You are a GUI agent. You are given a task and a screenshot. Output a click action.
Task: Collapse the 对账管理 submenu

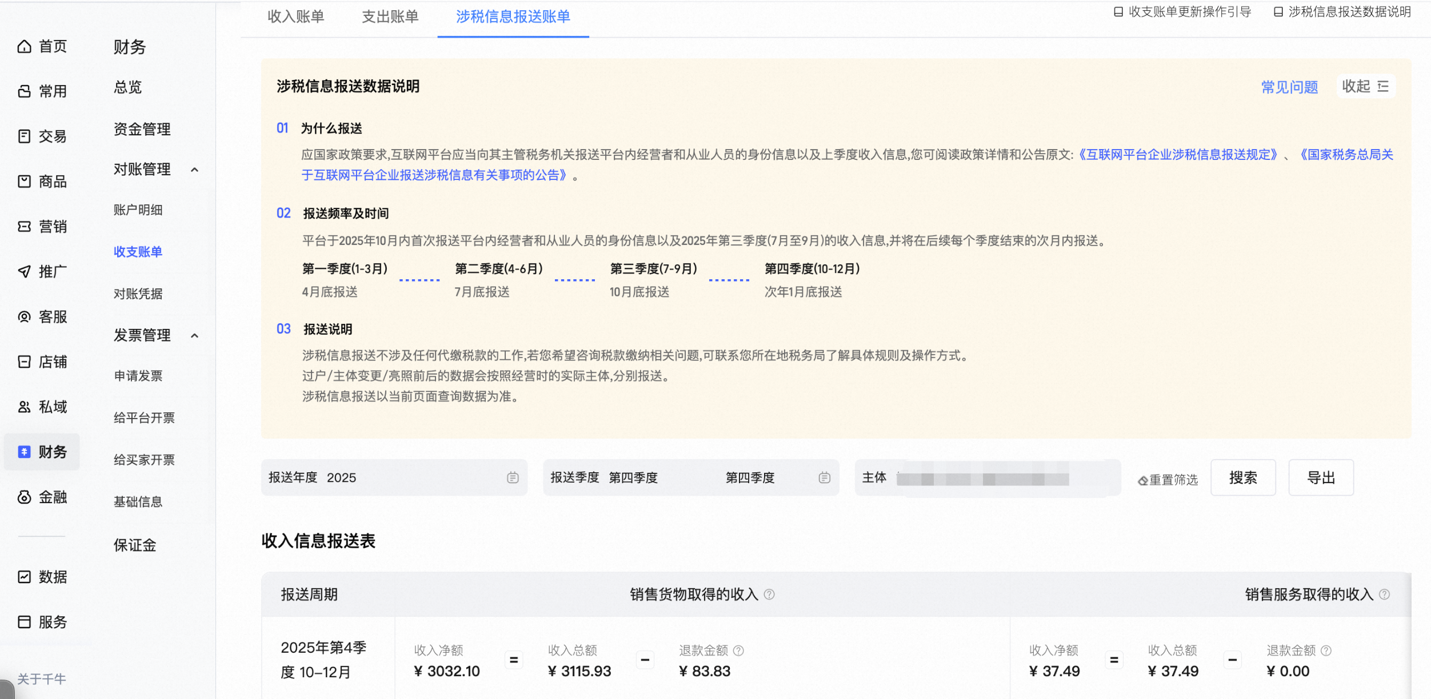click(194, 170)
